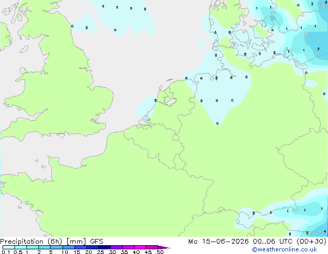Select the 25–30 mm dark navy swatch
328x254 pixels.
tap(105, 247)
